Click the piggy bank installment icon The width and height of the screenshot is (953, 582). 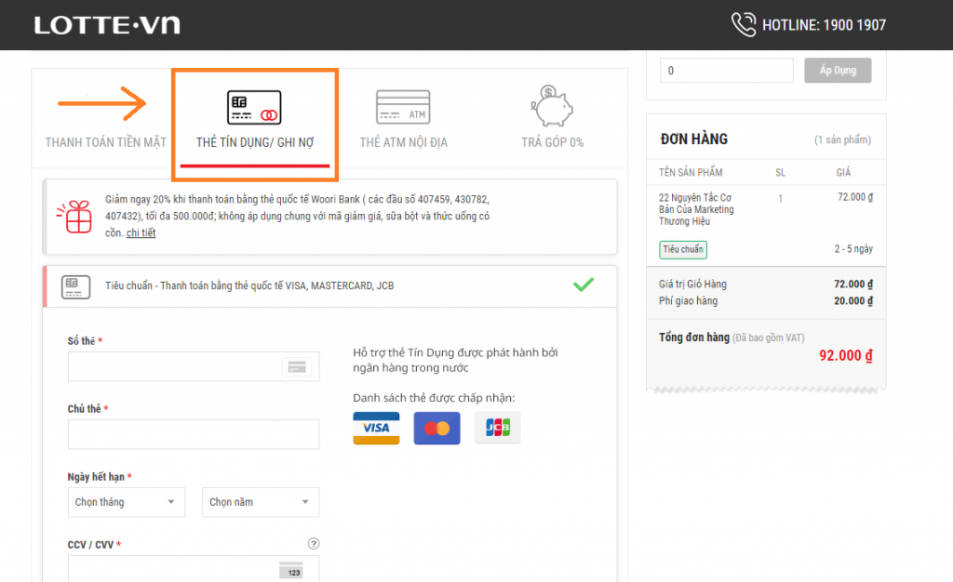tap(552, 106)
